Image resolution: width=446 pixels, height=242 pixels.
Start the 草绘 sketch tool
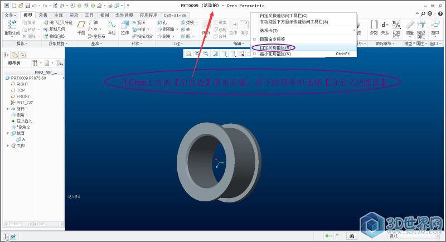coord(112,27)
